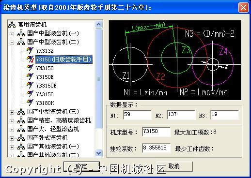Collapse 国产中型滚齿机 (二) node

pos(12,43)
